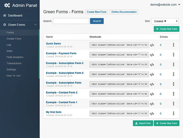Open the demo@website.com account dropdown
This screenshot has width=183, height=138.
[165, 5]
